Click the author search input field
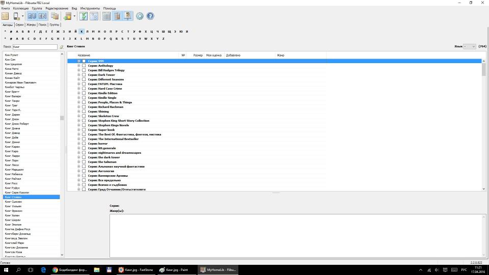 (35, 47)
